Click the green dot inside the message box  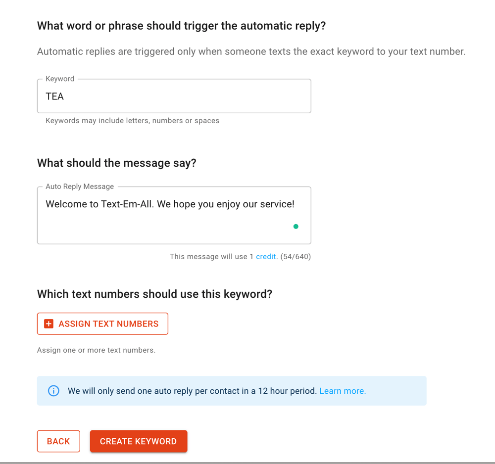click(296, 226)
